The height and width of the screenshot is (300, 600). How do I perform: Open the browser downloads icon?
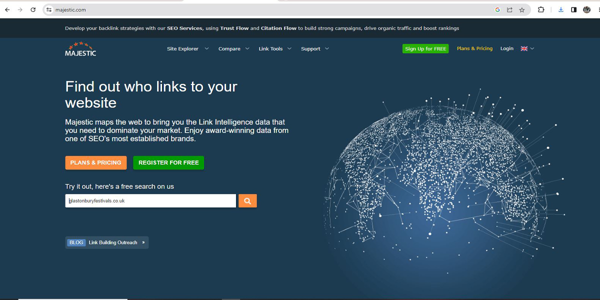coord(561,9)
